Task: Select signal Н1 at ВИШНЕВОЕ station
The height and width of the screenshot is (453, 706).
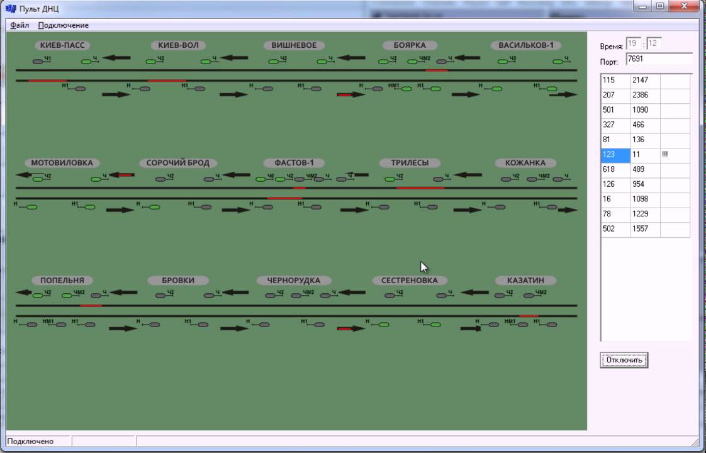Action: [316, 89]
